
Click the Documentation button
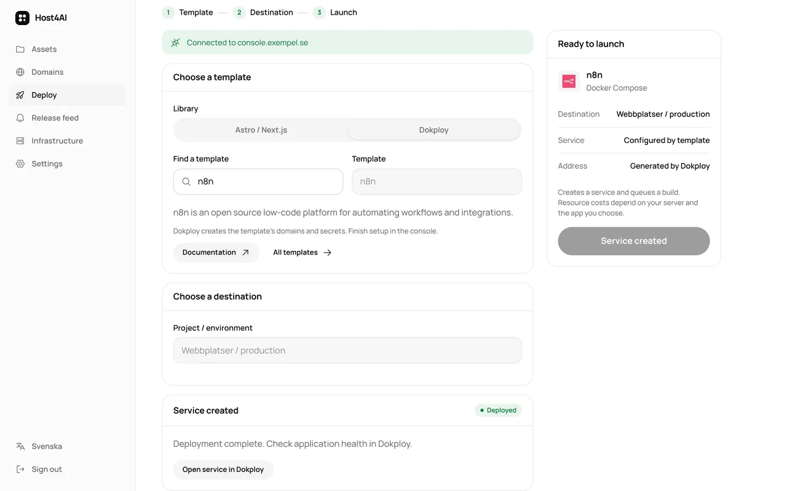pos(216,252)
